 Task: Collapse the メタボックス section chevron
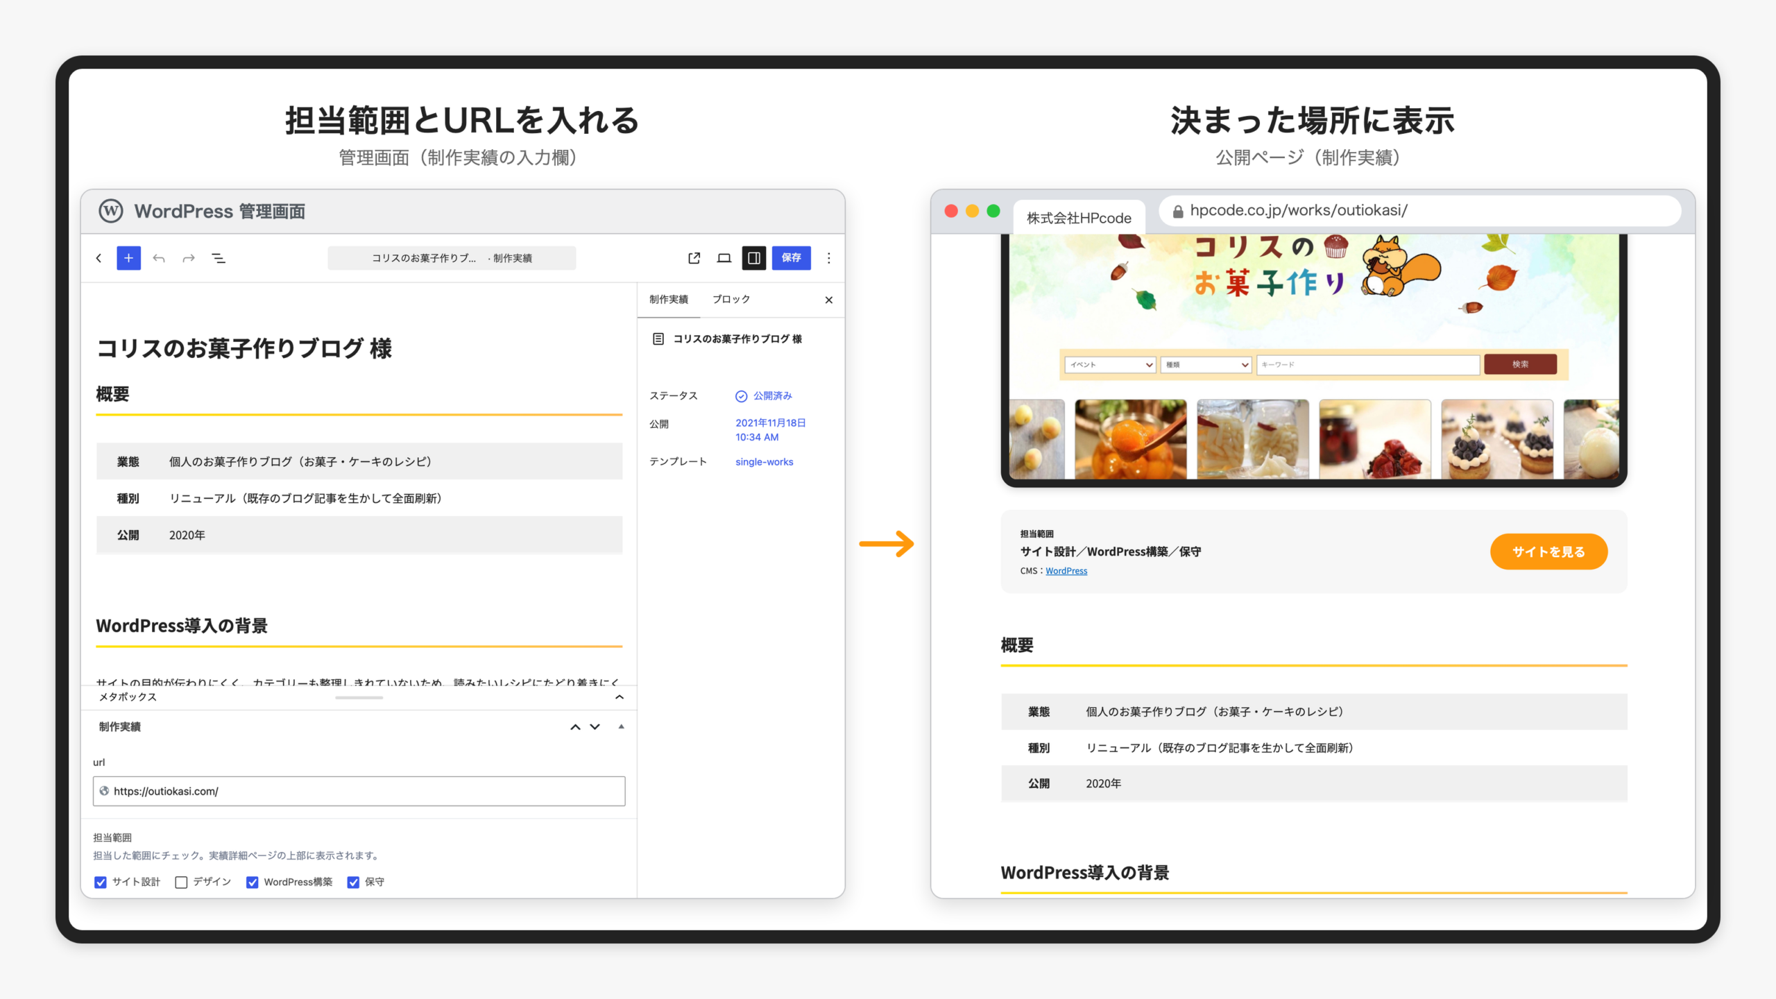click(x=620, y=697)
